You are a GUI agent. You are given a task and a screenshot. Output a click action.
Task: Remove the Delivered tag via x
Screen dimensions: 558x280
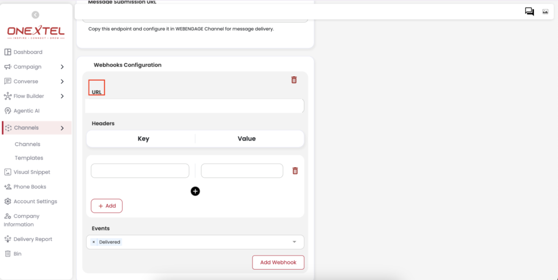(x=94, y=242)
